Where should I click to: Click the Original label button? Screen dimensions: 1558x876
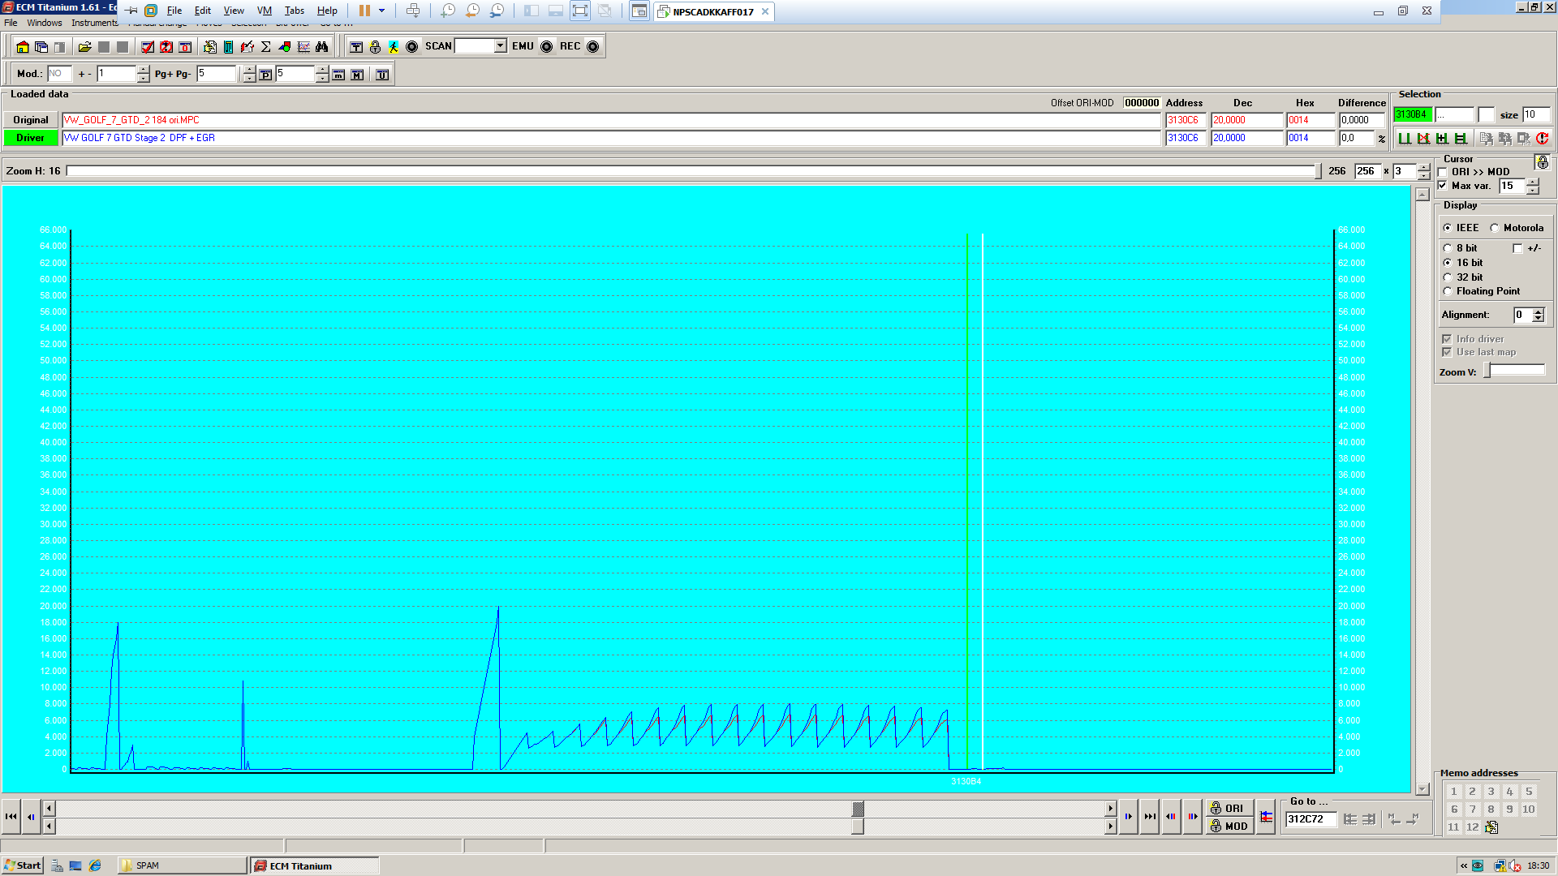[x=31, y=120]
